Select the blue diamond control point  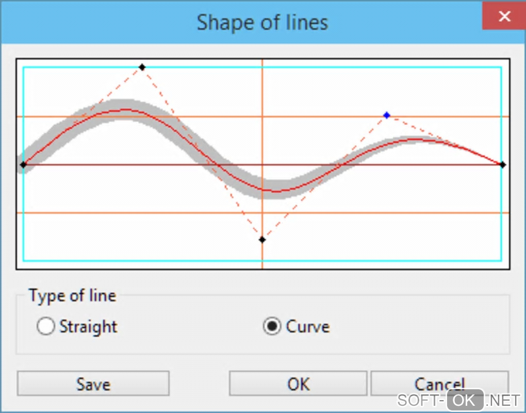[387, 115]
